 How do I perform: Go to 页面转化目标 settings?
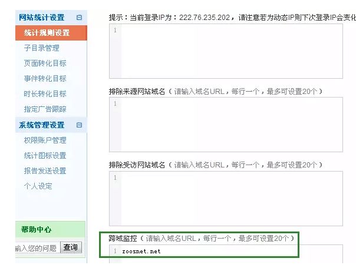[x=45, y=63]
